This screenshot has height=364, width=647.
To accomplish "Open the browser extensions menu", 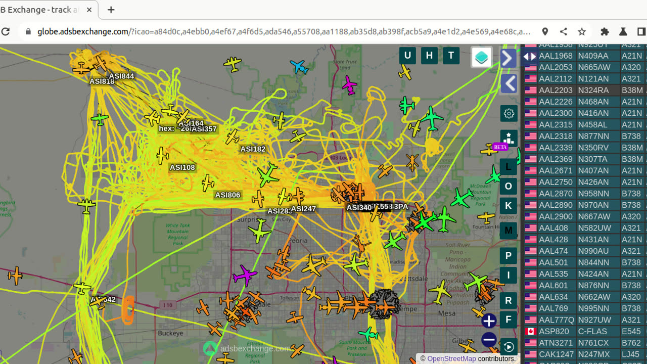I will (605, 31).
